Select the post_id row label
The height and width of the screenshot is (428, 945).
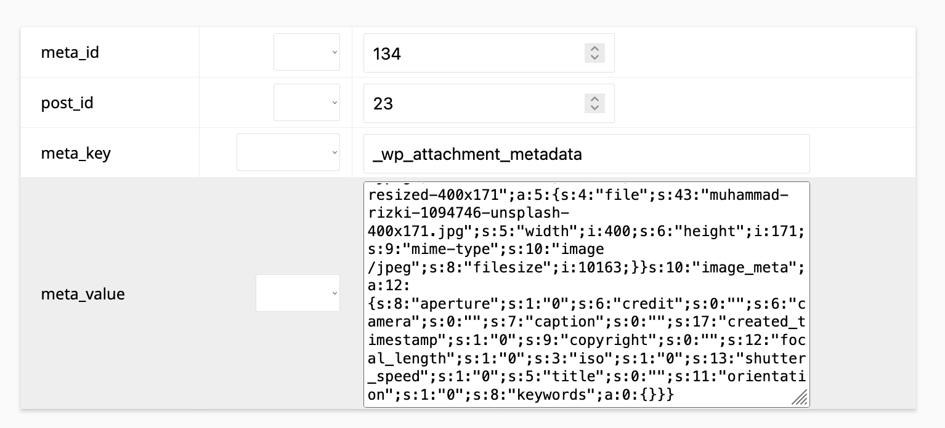[67, 103]
